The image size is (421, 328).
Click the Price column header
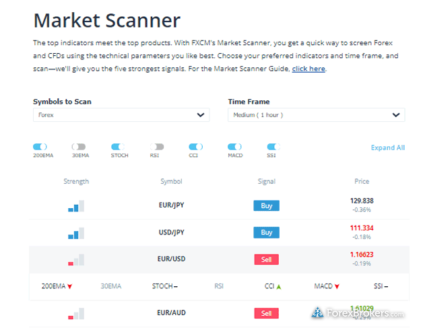click(362, 181)
